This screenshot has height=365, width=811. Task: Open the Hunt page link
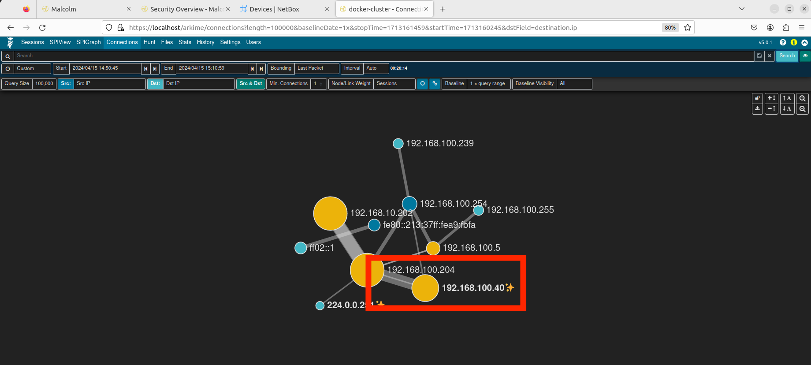tap(149, 42)
